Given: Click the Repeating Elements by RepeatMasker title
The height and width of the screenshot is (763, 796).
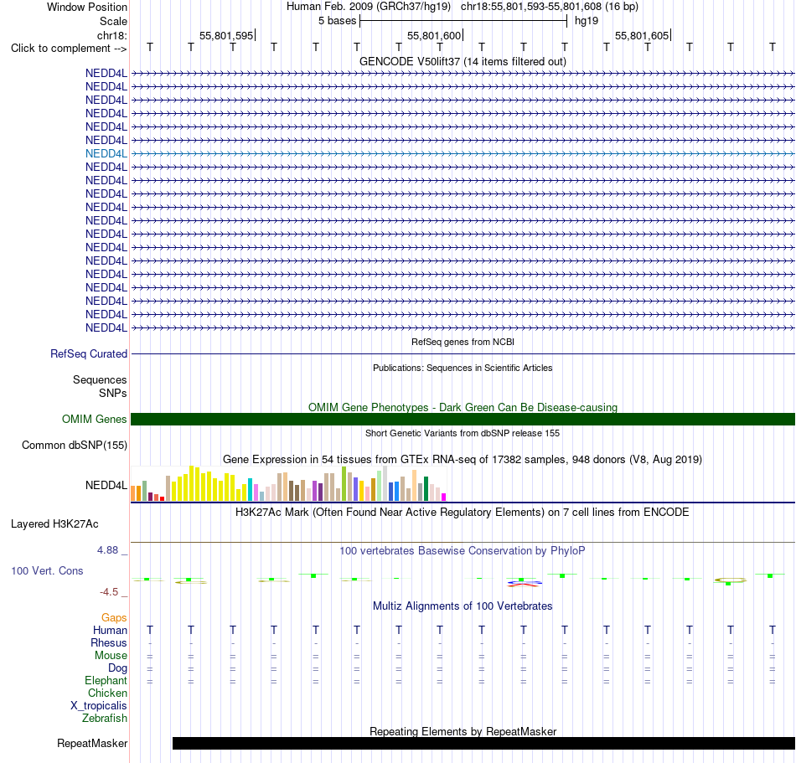Looking at the screenshot, I should click(x=463, y=731).
